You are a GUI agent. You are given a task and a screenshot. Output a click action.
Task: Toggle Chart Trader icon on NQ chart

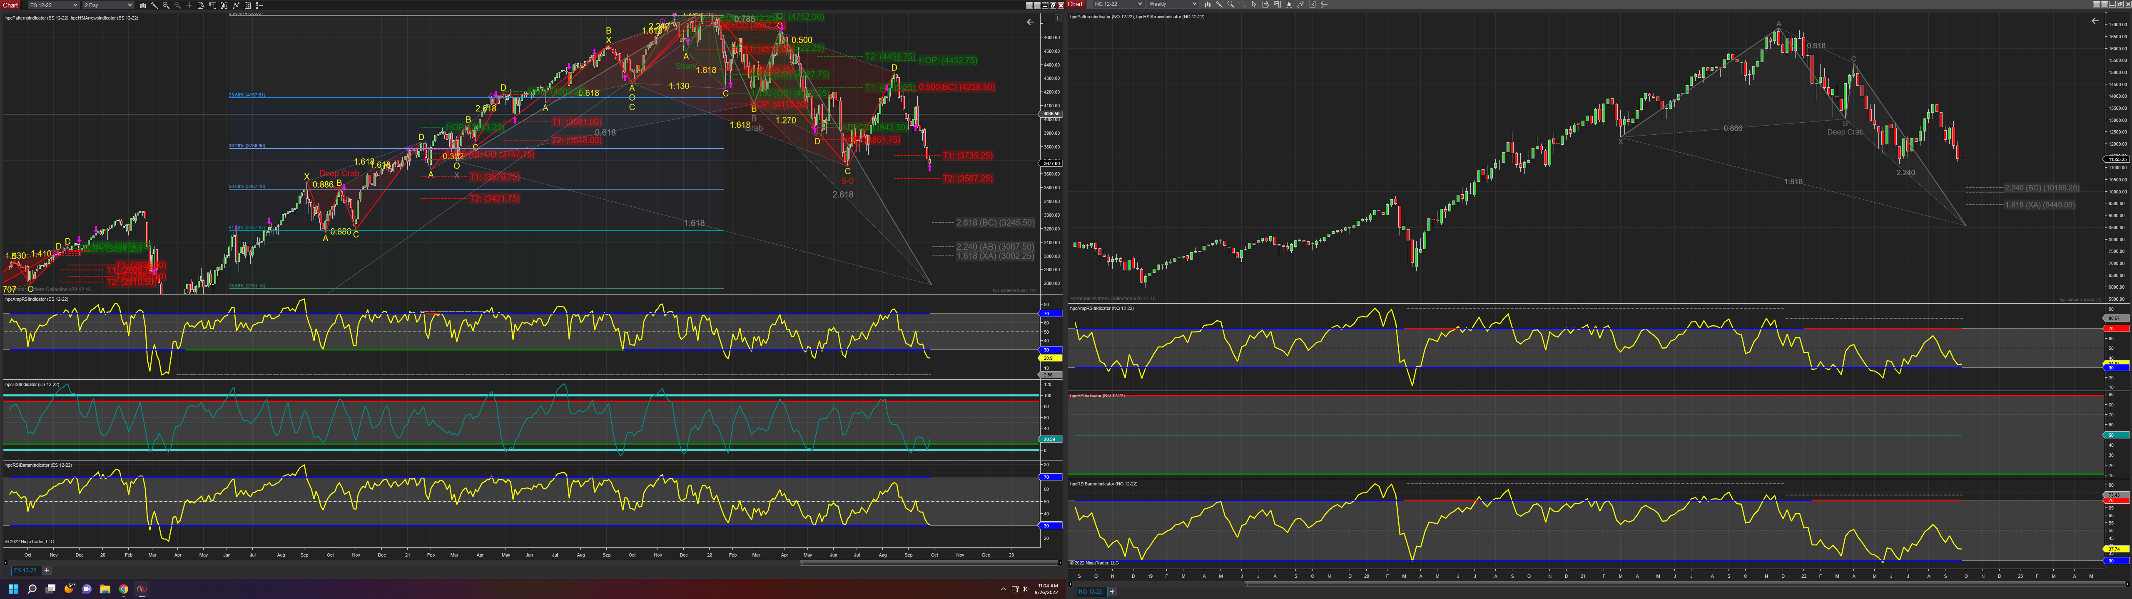click(x=1278, y=4)
